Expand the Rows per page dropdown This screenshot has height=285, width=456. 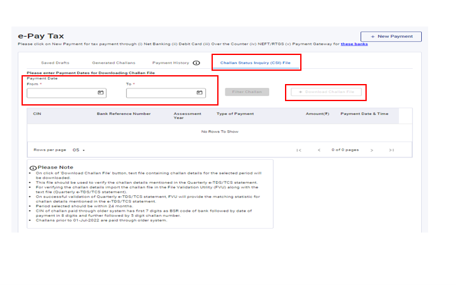79,150
